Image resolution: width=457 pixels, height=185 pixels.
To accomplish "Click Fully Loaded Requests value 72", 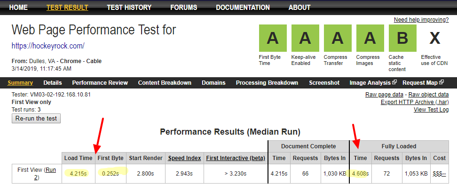I will (x=386, y=174).
